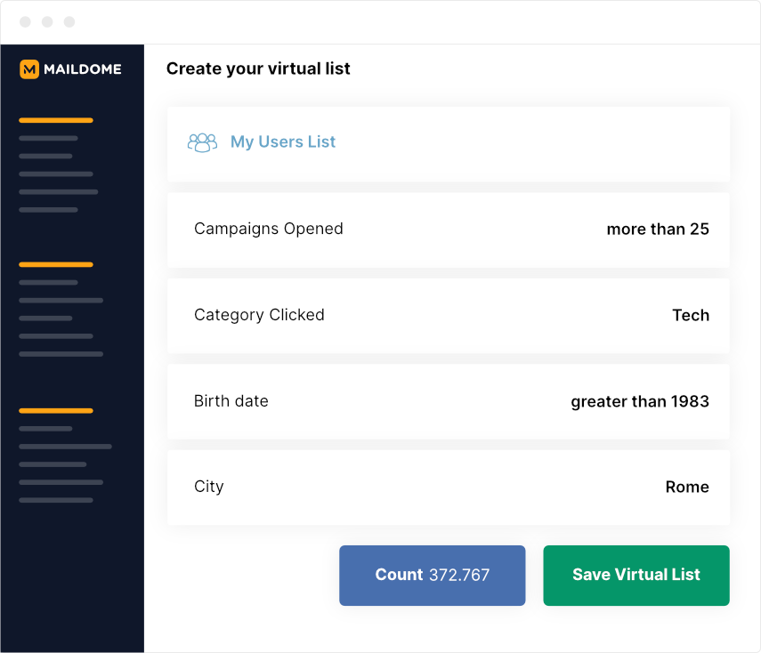Select the Birth date filter row

pyautogui.click(x=449, y=402)
